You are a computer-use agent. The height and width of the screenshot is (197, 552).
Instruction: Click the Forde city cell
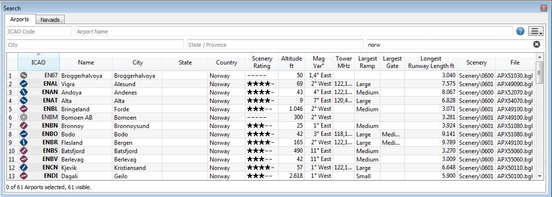[x=137, y=109]
